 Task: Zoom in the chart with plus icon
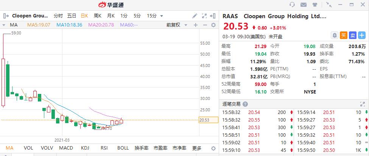196,25
